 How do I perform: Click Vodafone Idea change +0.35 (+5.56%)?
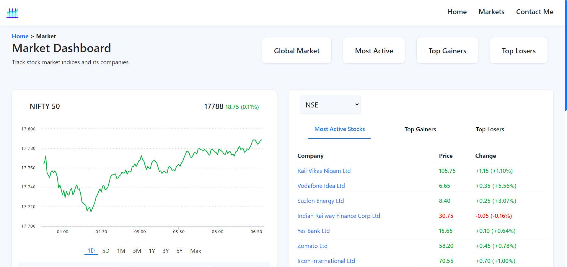coord(496,186)
